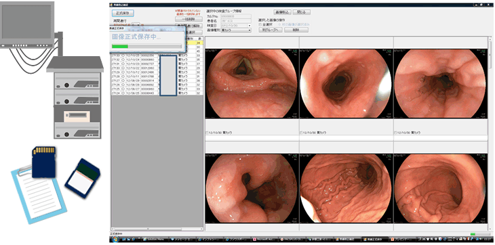Select exam row 27125

pyautogui.click(x=157, y=89)
